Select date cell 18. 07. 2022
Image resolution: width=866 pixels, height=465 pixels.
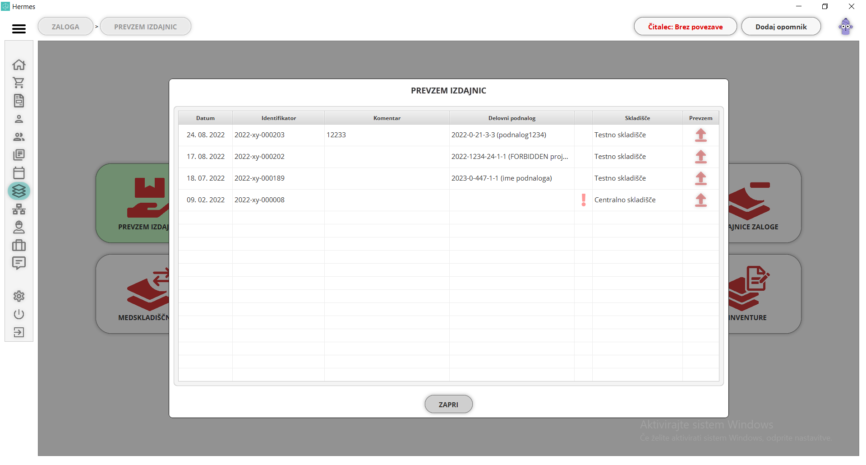pos(206,178)
